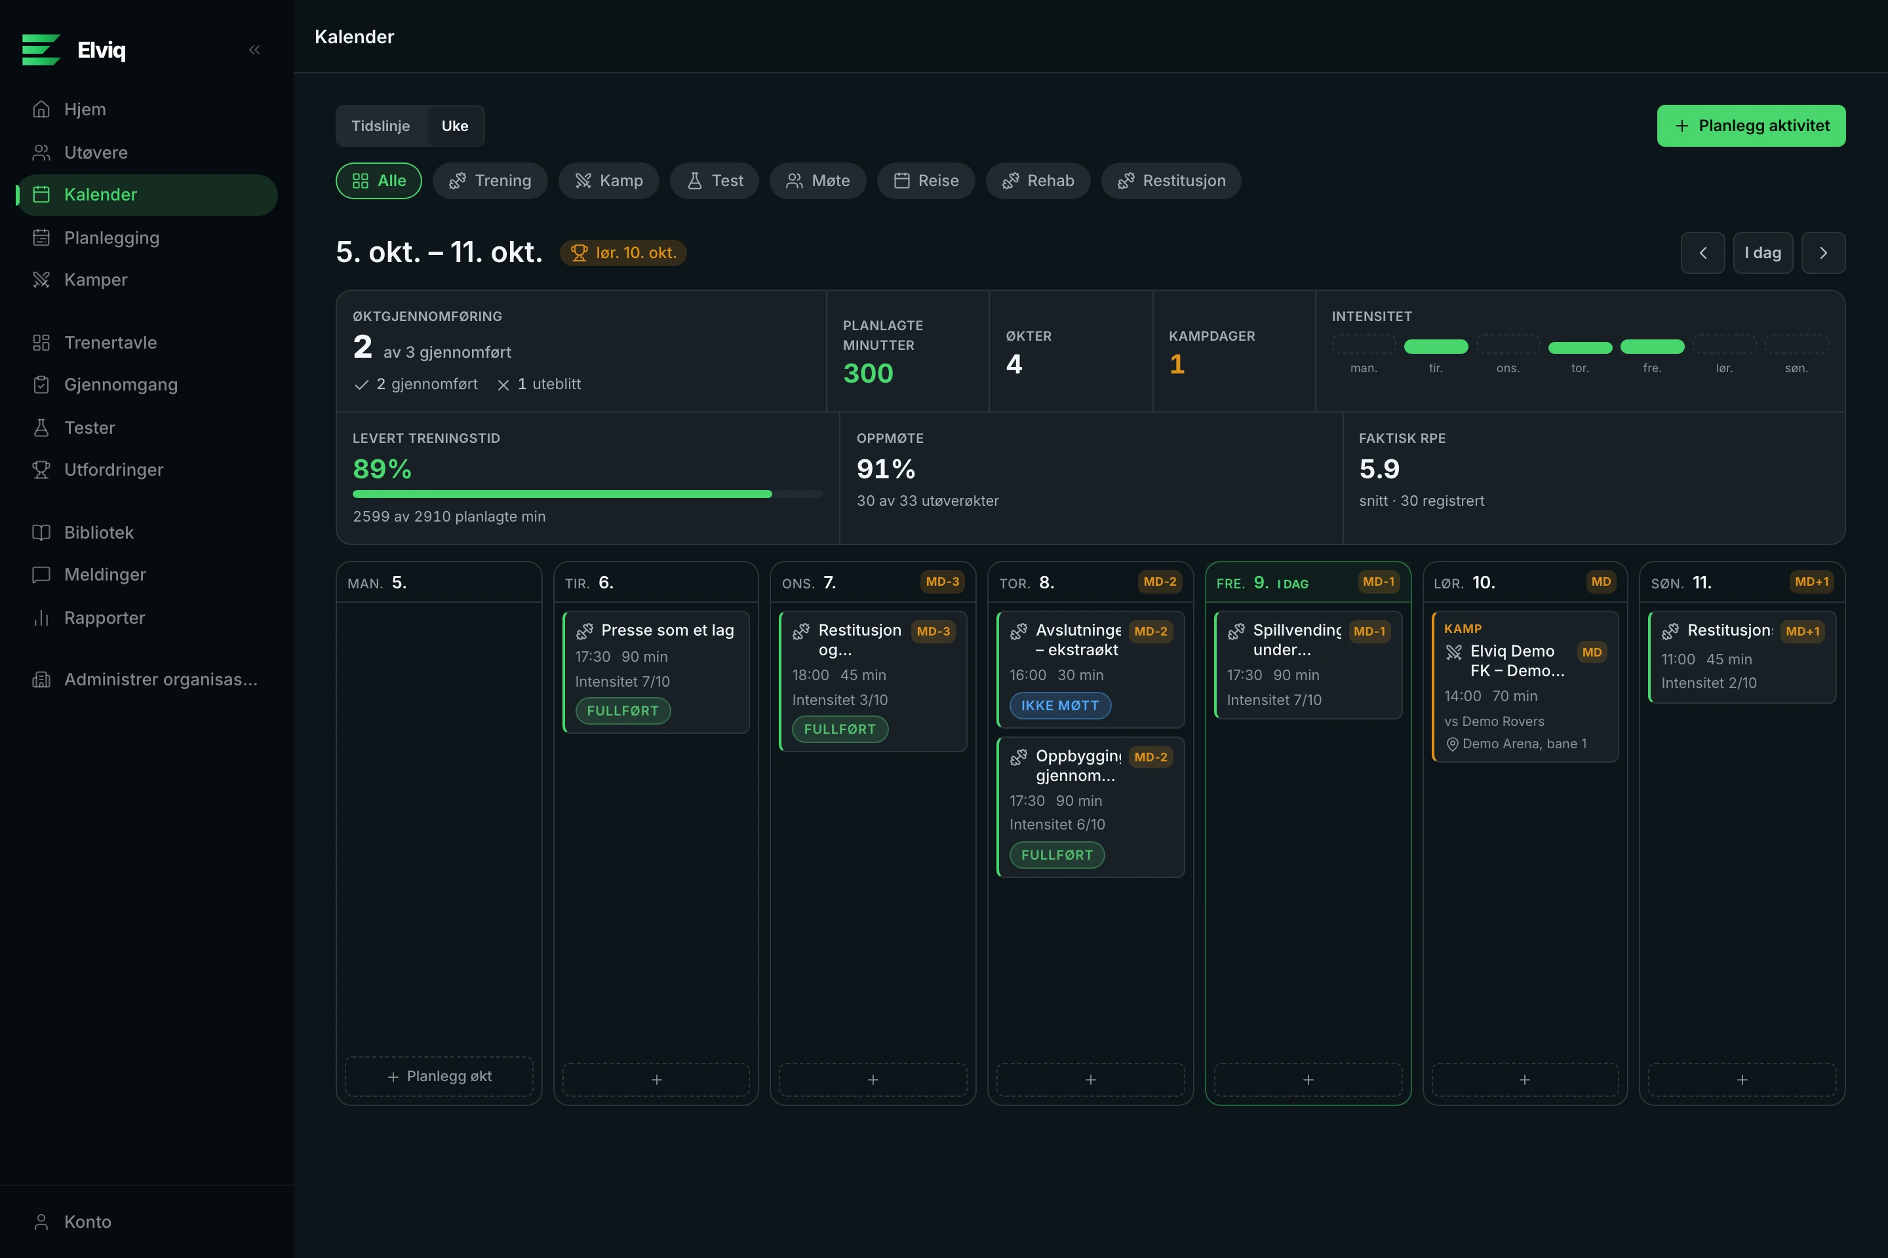Click the tirsdag intensity bar
Image resolution: width=1888 pixels, height=1258 pixels.
tap(1435, 347)
